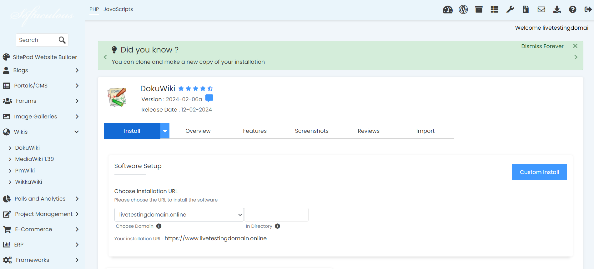Image resolution: width=594 pixels, height=269 pixels.
Task: Expand the ERP category
Action: [x=77, y=245]
